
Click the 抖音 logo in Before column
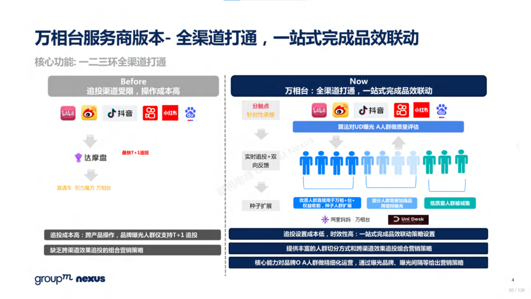click(x=119, y=113)
